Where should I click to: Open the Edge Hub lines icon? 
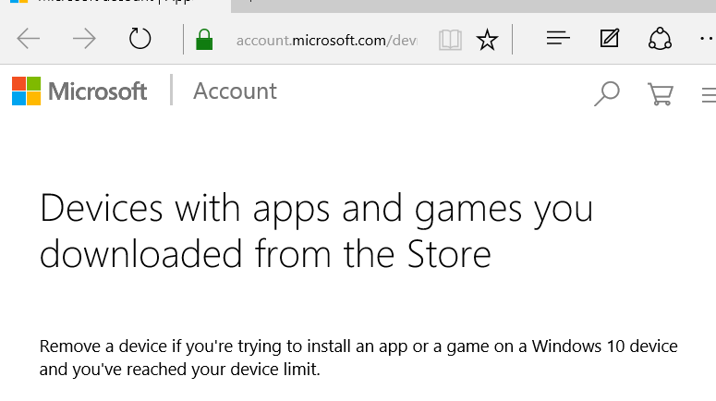click(x=558, y=39)
